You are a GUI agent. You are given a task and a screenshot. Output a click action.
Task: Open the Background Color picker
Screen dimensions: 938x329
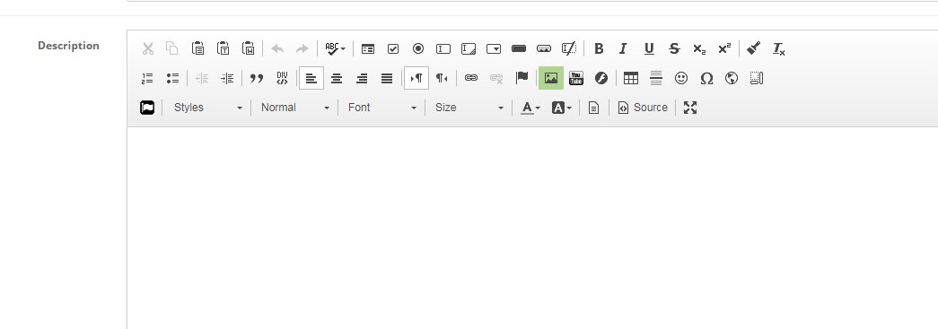point(562,108)
